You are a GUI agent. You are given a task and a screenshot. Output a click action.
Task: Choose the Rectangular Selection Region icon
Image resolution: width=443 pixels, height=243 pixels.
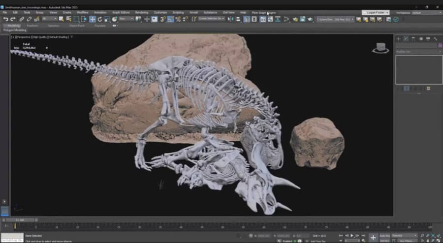pyautogui.click(x=76, y=19)
